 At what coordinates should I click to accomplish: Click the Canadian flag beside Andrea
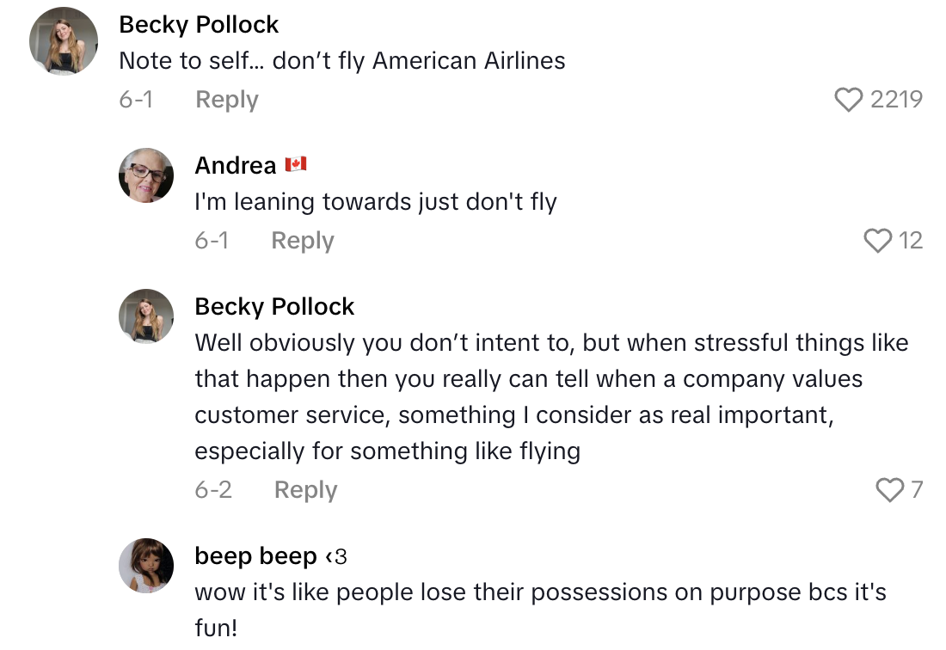[296, 164]
